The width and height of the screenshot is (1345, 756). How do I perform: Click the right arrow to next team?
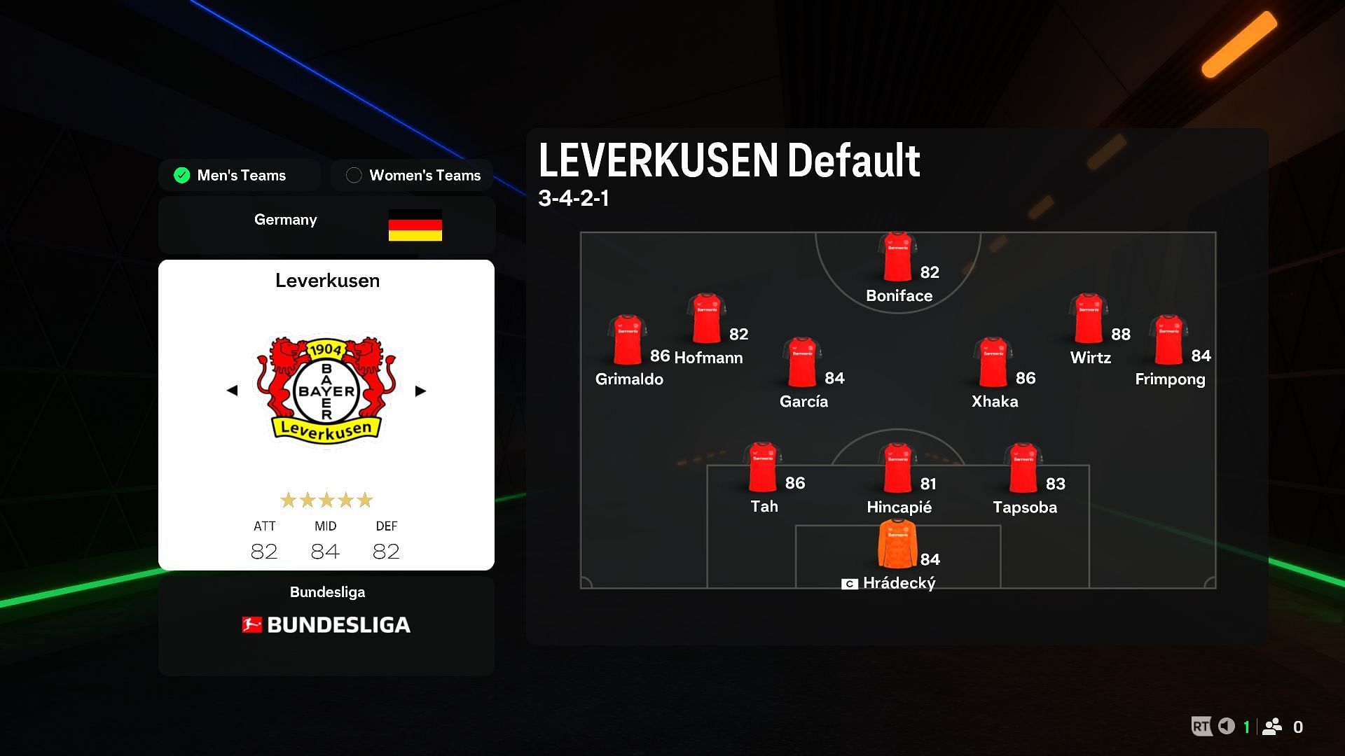[421, 389]
